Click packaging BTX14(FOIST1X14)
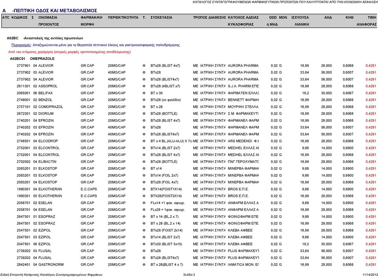The width and height of the screenshot is (378, 277). tap(166, 189)
